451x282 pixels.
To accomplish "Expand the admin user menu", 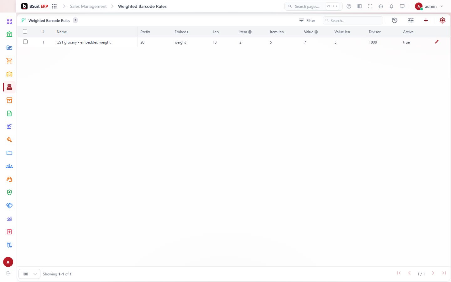I will [x=429, y=6].
